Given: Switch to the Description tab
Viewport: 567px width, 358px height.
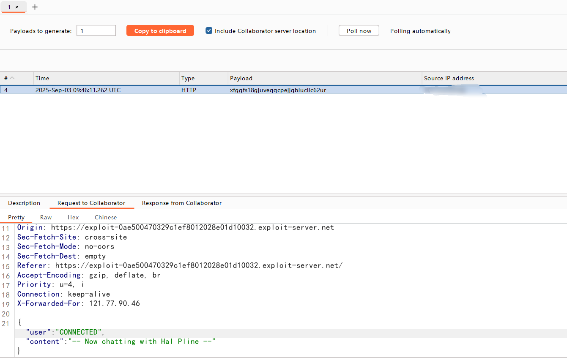Looking at the screenshot, I should (24, 203).
